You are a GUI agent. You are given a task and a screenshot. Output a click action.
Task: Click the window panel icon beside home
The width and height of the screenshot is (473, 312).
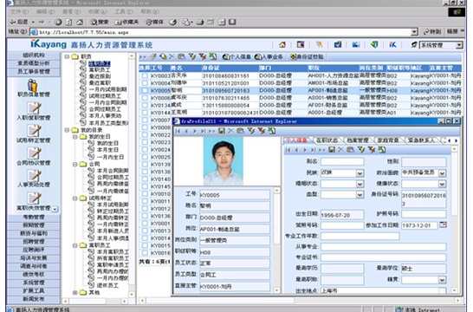(x=301, y=45)
